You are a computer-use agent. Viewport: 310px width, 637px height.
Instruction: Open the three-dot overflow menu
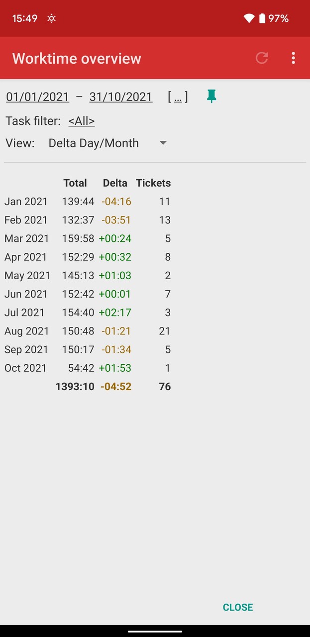(293, 58)
